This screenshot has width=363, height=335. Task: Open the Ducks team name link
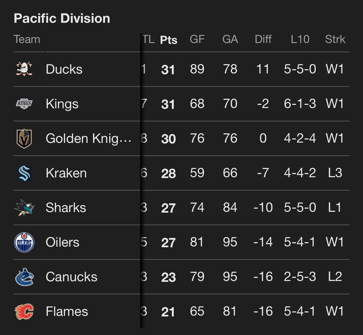pyautogui.click(x=64, y=69)
